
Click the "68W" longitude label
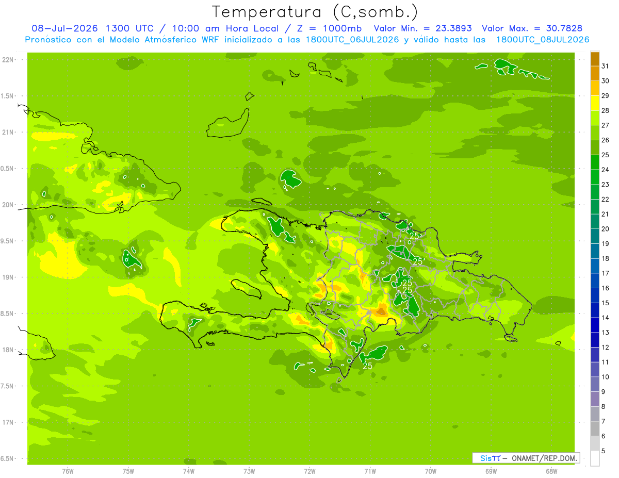(x=551, y=471)
